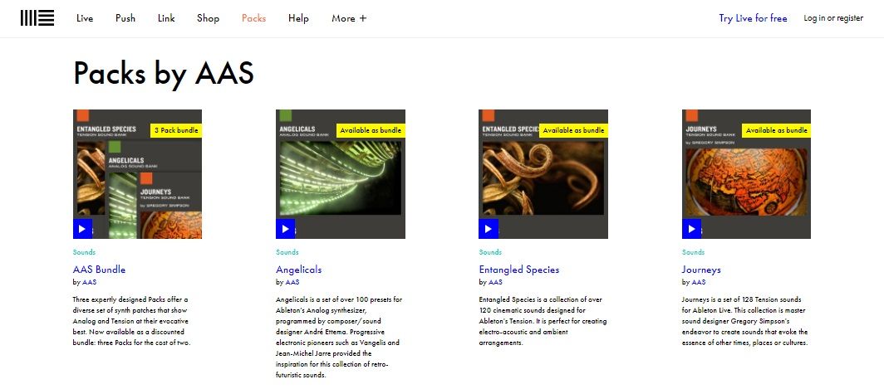Image resolution: width=884 pixels, height=389 pixels.
Task: Select Push in the navigation bar
Action: (125, 18)
